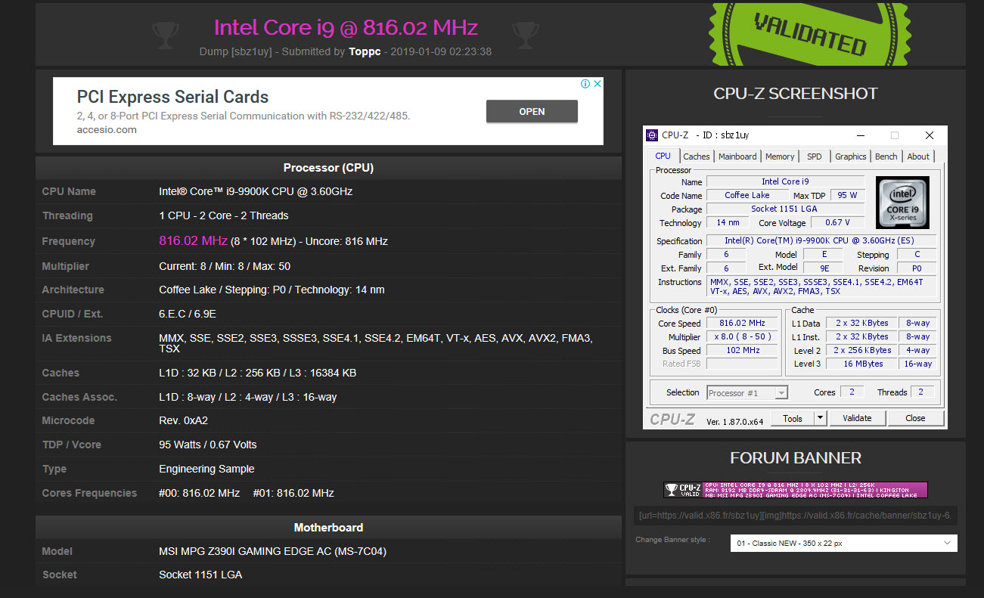Click the Specification field in CPU-Z
This screenshot has width=984, height=598.
click(x=821, y=240)
